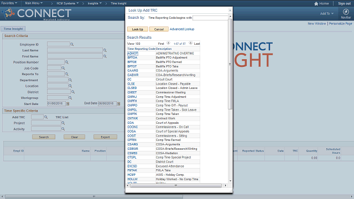354x199 pixels.
Task: Sort by Description column header
Action: pos(164,49)
